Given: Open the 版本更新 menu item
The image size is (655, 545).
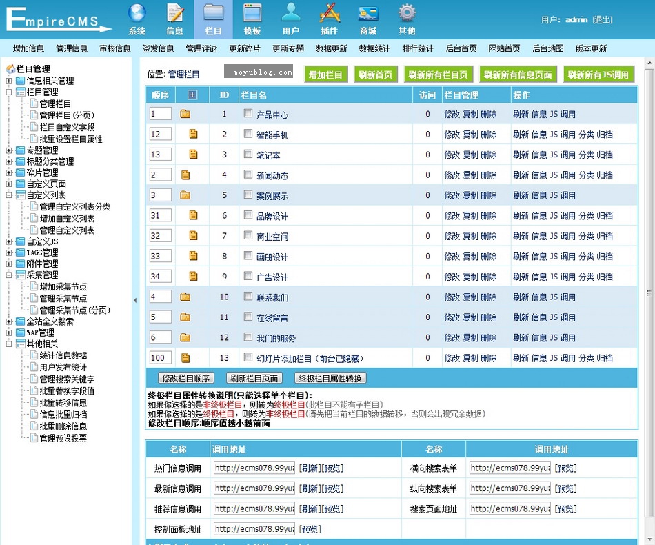Looking at the screenshot, I should pos(591,48).
